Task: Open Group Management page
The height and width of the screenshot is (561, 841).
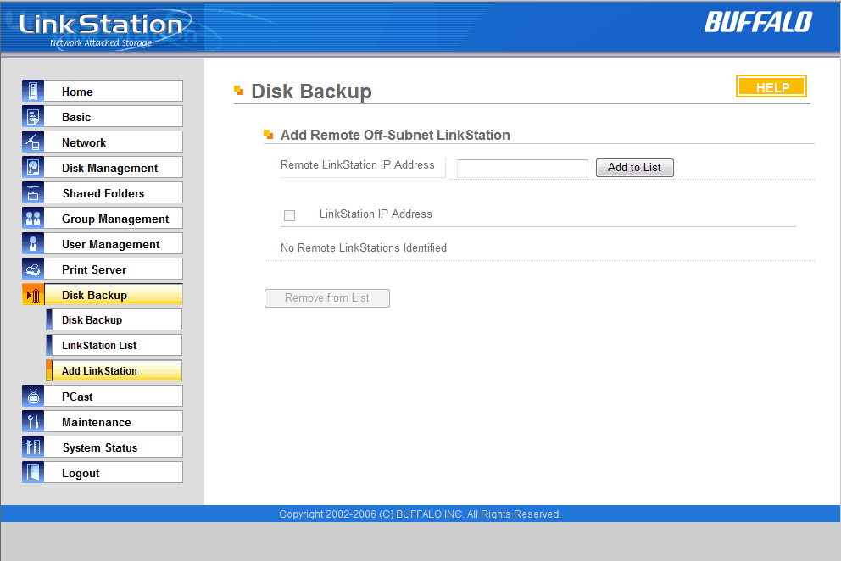Action: 113,219
